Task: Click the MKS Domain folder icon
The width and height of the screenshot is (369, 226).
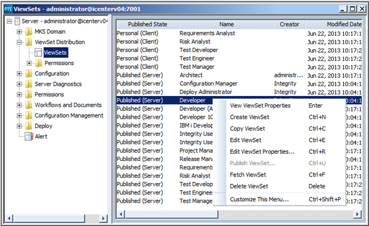Action: pos(29,32)
